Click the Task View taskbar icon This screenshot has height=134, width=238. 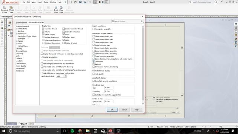click(x=64, y=131)
